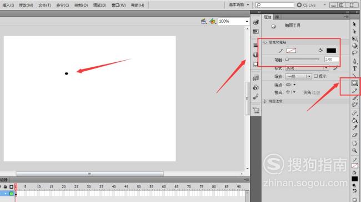Toggle the layer lock column header

pos(6,186)
